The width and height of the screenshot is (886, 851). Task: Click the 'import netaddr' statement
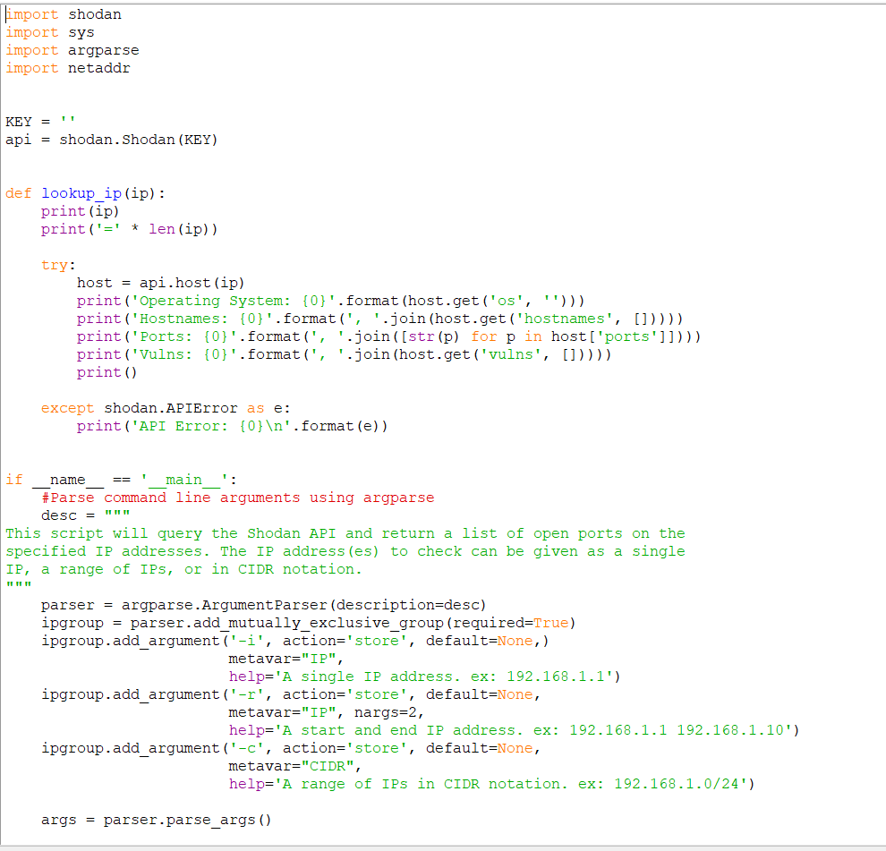(65, 67)
